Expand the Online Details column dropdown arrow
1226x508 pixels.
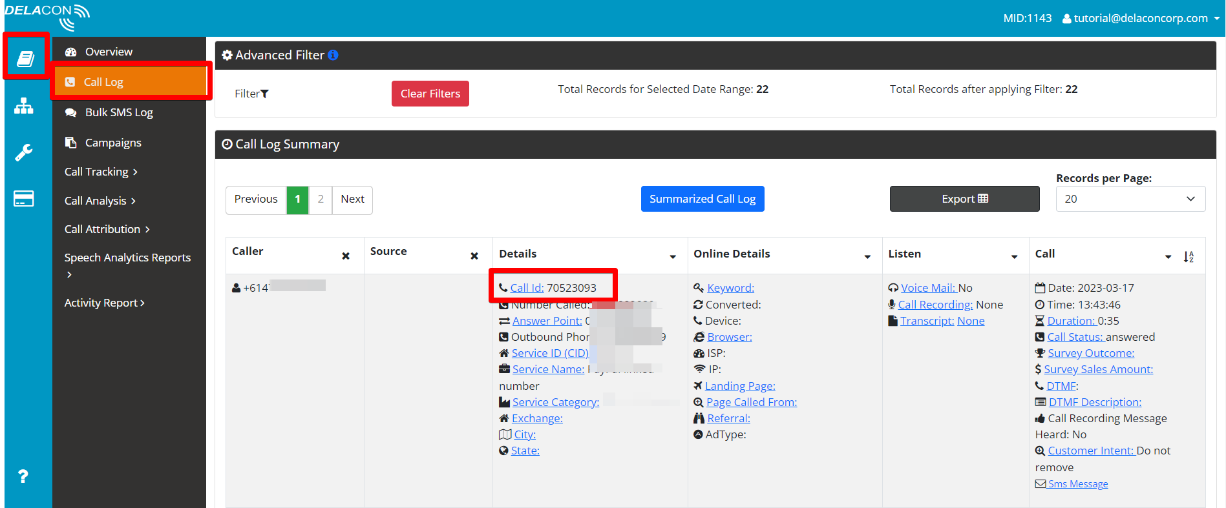pos(867,257)
